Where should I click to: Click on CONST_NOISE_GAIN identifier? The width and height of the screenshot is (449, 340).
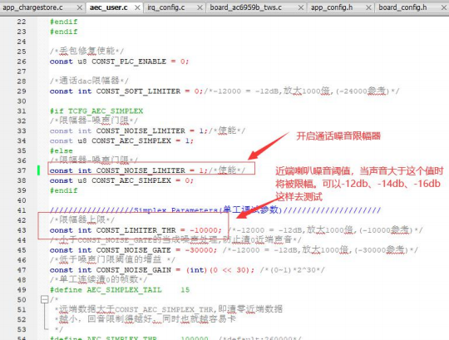(x=133, y=270)
